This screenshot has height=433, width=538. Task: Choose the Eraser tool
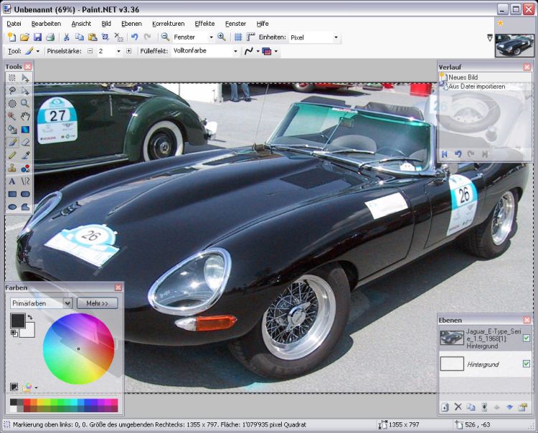coord(25,142)
